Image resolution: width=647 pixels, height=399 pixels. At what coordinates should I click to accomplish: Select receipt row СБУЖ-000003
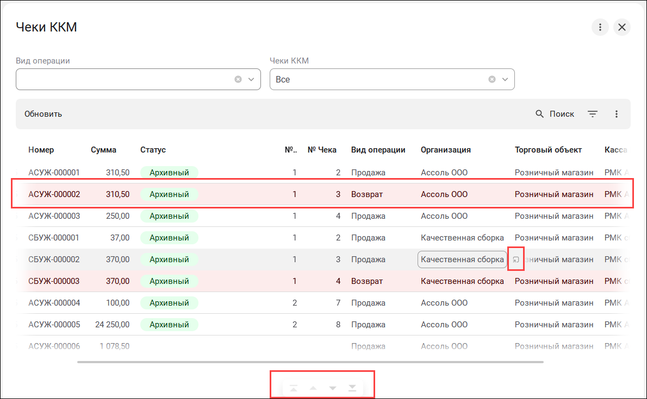pyautogui.click(x=54, y=281)
